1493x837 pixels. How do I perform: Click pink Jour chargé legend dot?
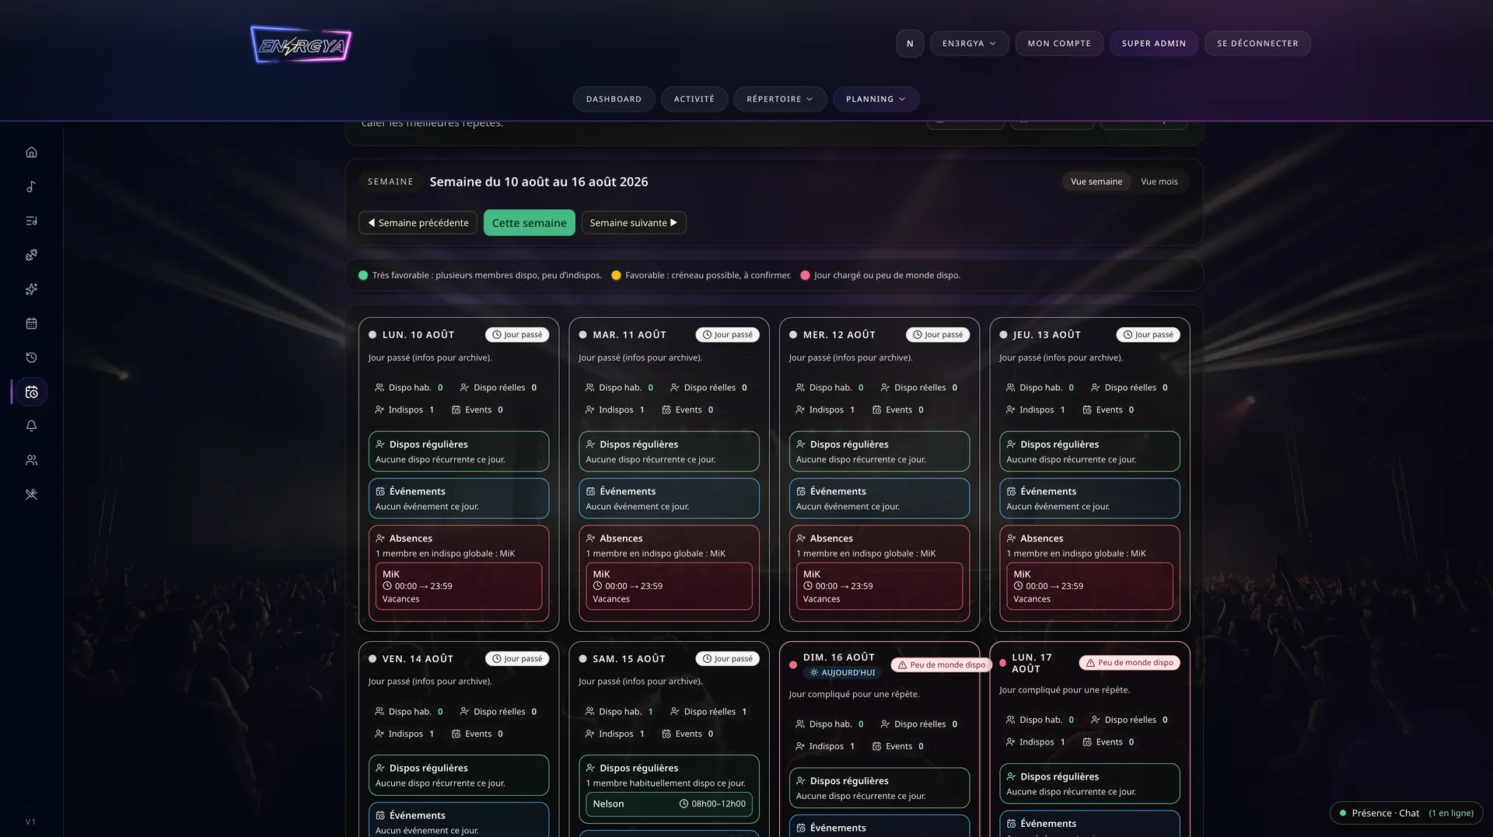(805, 275)
